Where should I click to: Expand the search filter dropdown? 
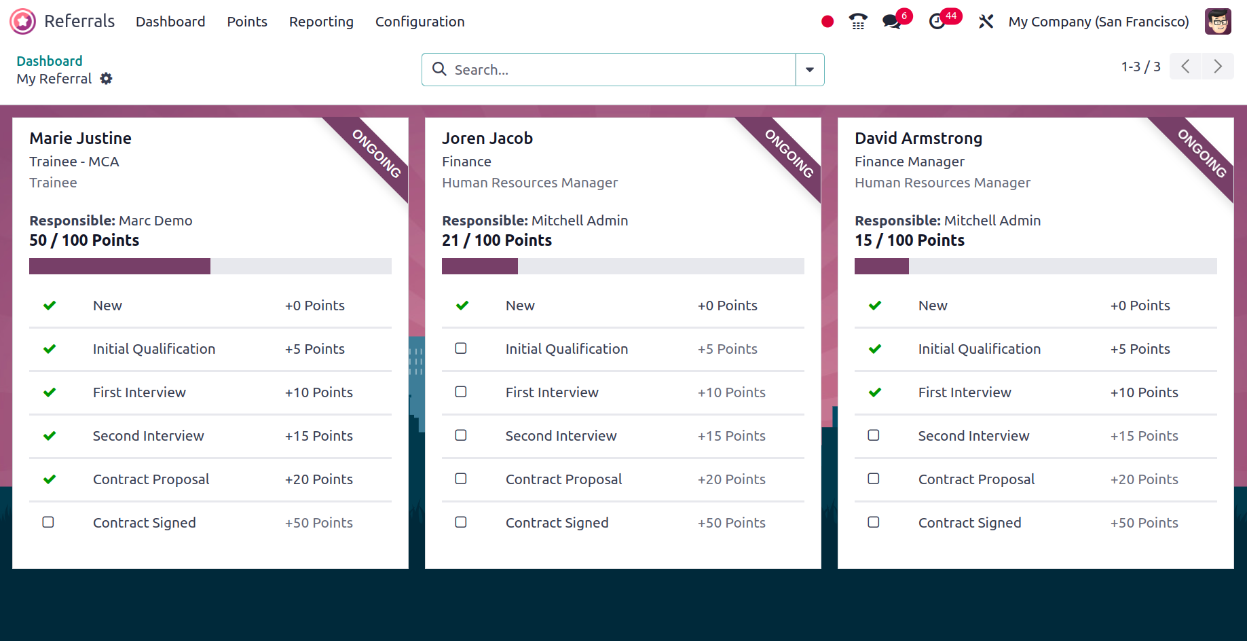[x=809, y=69]
